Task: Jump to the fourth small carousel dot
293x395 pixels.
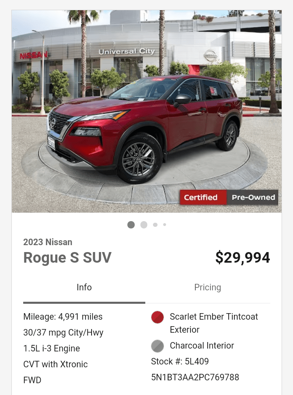Action: [x=165, y=224]
